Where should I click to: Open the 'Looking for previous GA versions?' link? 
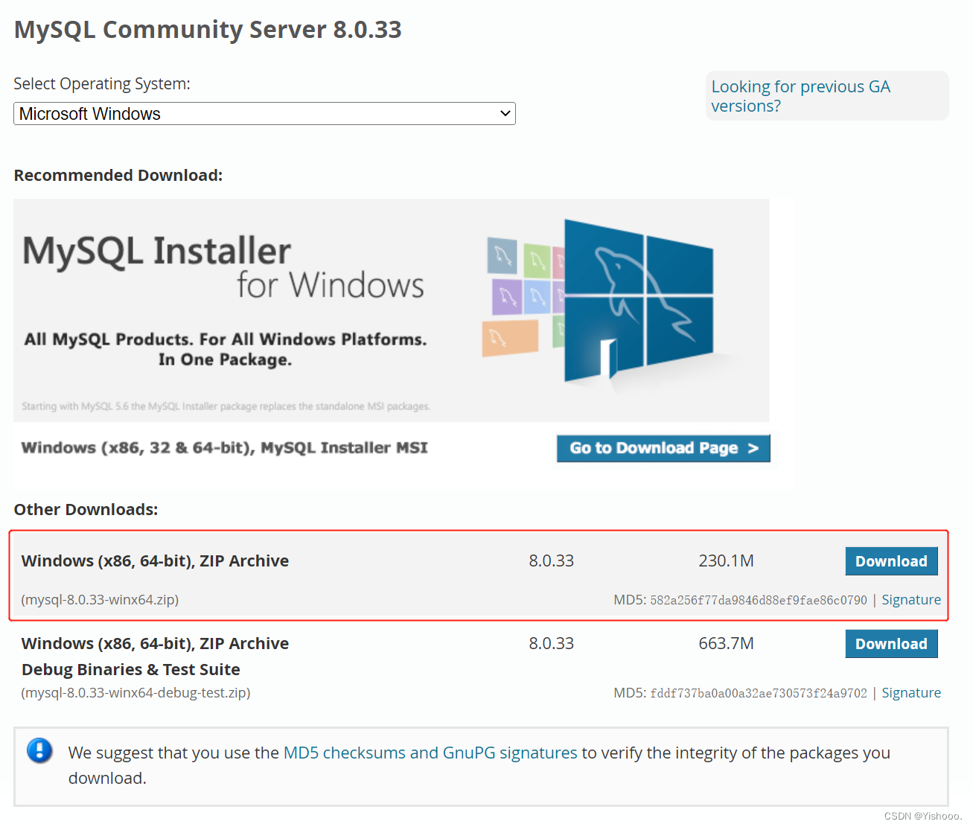800,96
